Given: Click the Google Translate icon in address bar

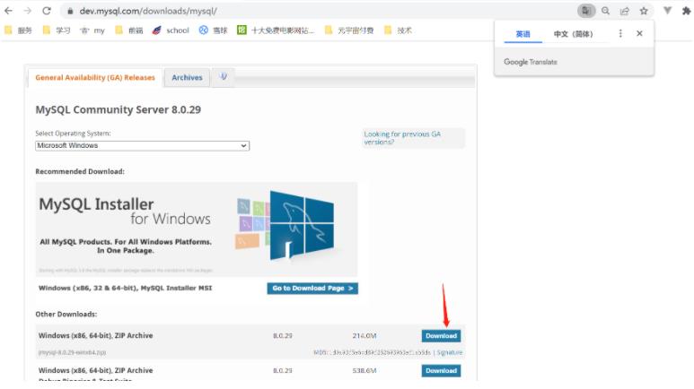Looking at the screenshot, I should (x=585, y=11).
